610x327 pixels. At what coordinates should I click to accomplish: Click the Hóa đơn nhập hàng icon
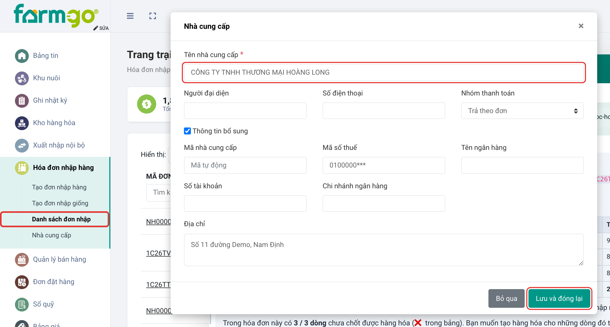point(22,168)
